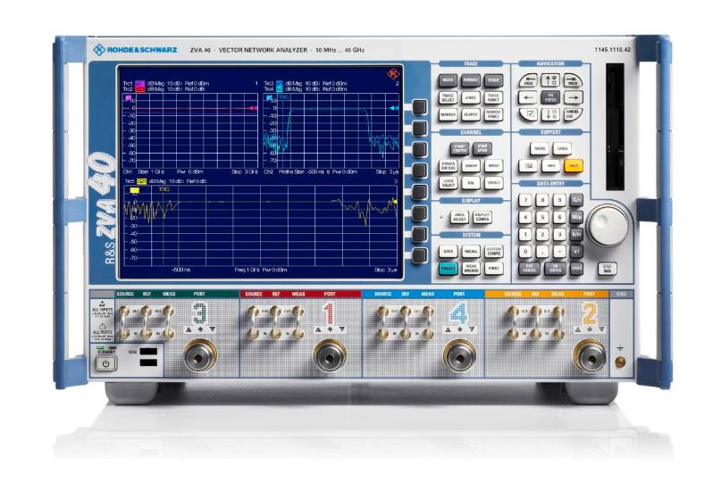Tap the minus sign key
The image size is (721, 500).
(x=559, y=252)
